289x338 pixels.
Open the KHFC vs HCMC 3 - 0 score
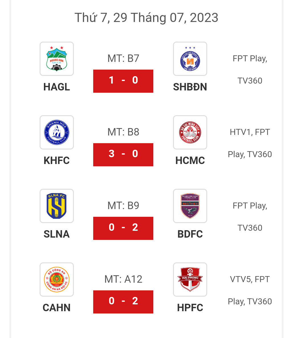(123, 155)
